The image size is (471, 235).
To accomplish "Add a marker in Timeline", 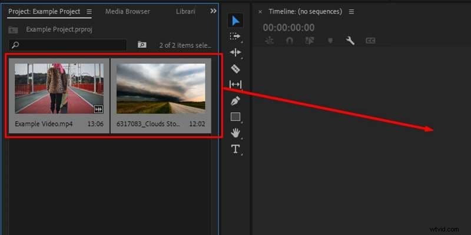I will 330,41.
